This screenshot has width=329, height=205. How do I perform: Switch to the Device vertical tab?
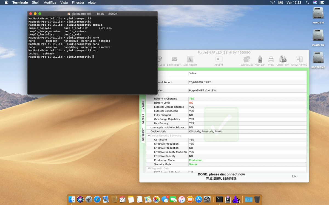[143, 105]
